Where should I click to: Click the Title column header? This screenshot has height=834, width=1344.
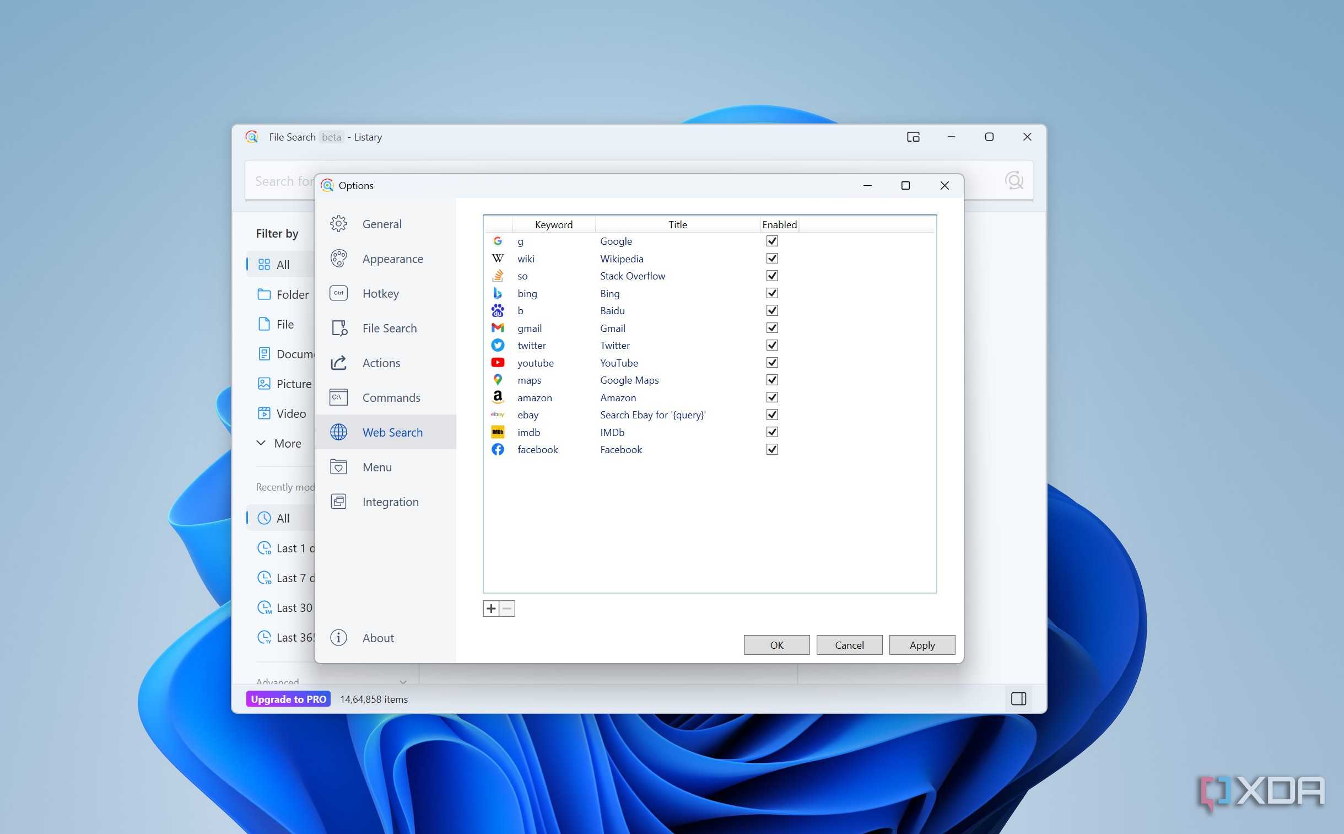678,224
